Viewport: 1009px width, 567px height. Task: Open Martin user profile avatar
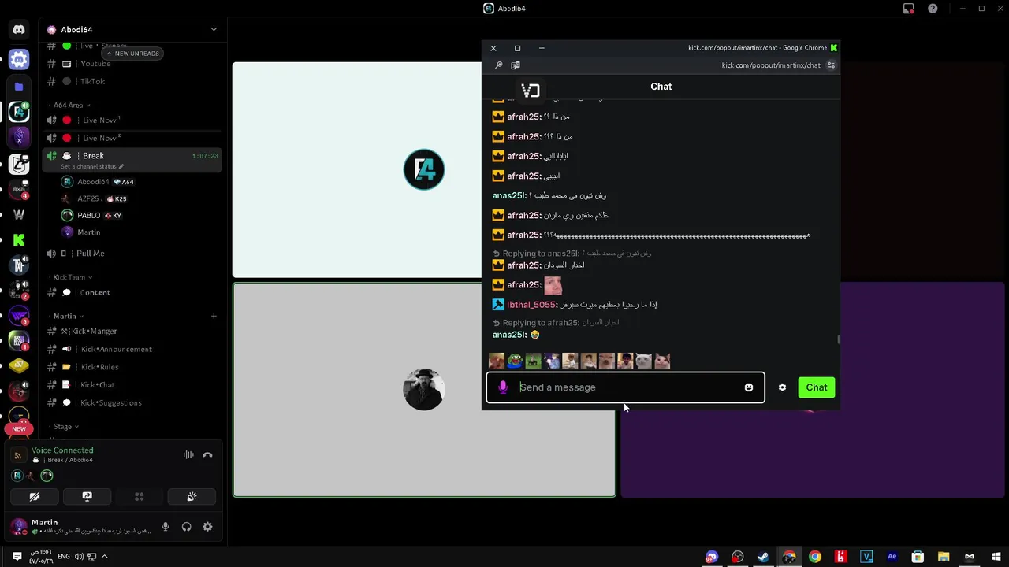18,526
